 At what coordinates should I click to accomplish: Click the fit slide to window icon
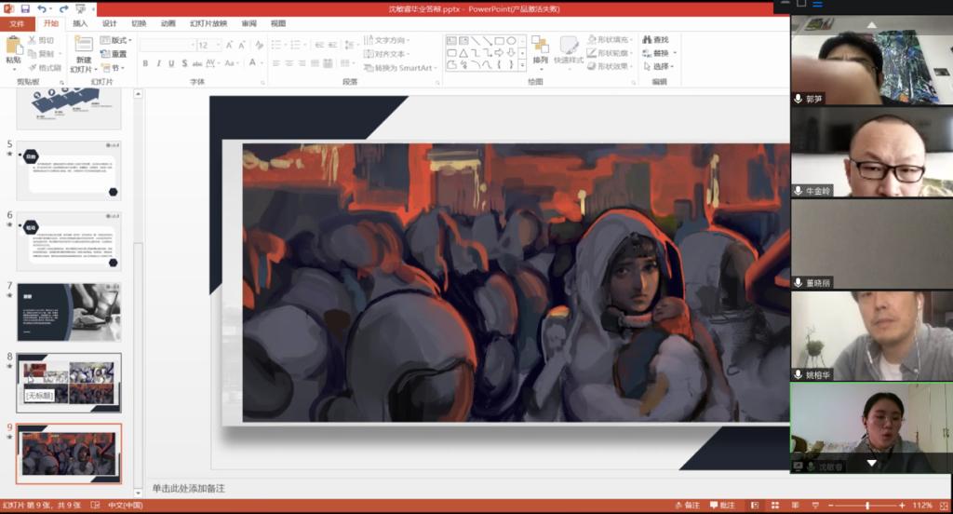944,506
